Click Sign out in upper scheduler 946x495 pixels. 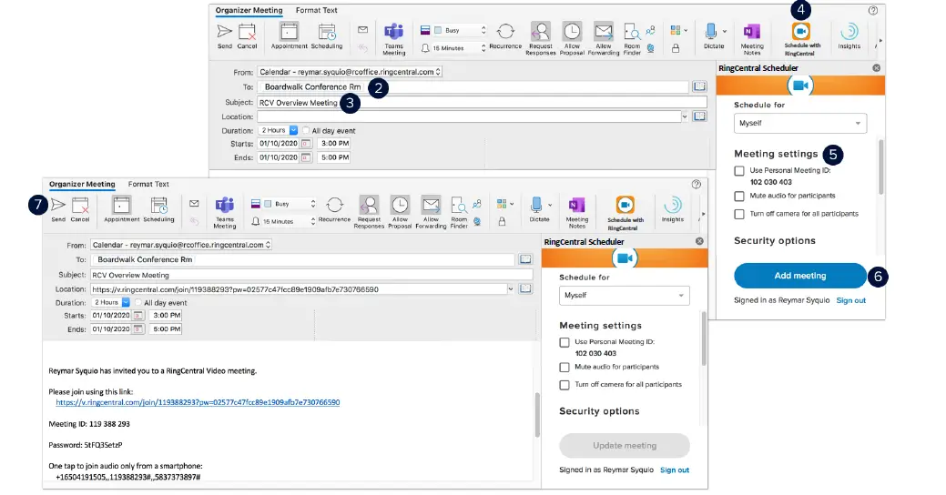click(850, 300)
